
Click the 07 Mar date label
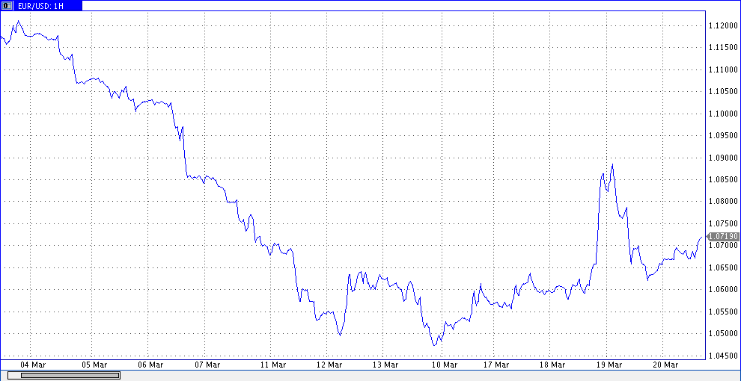(207, 365)
